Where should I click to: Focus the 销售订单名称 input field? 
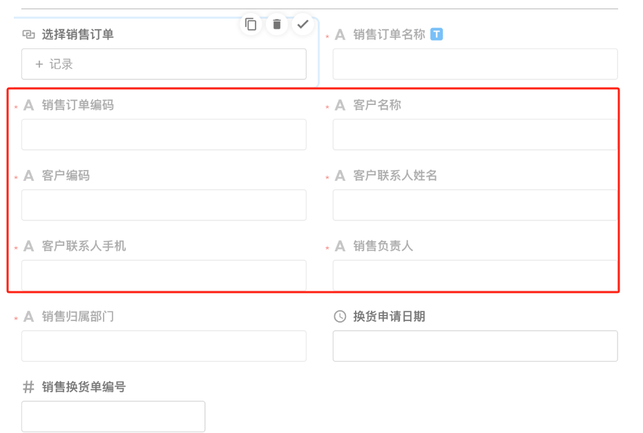click(x=475, y=64)
